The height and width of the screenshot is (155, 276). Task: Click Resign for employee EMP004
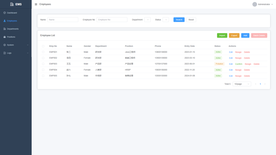click(x=238, y=70)
